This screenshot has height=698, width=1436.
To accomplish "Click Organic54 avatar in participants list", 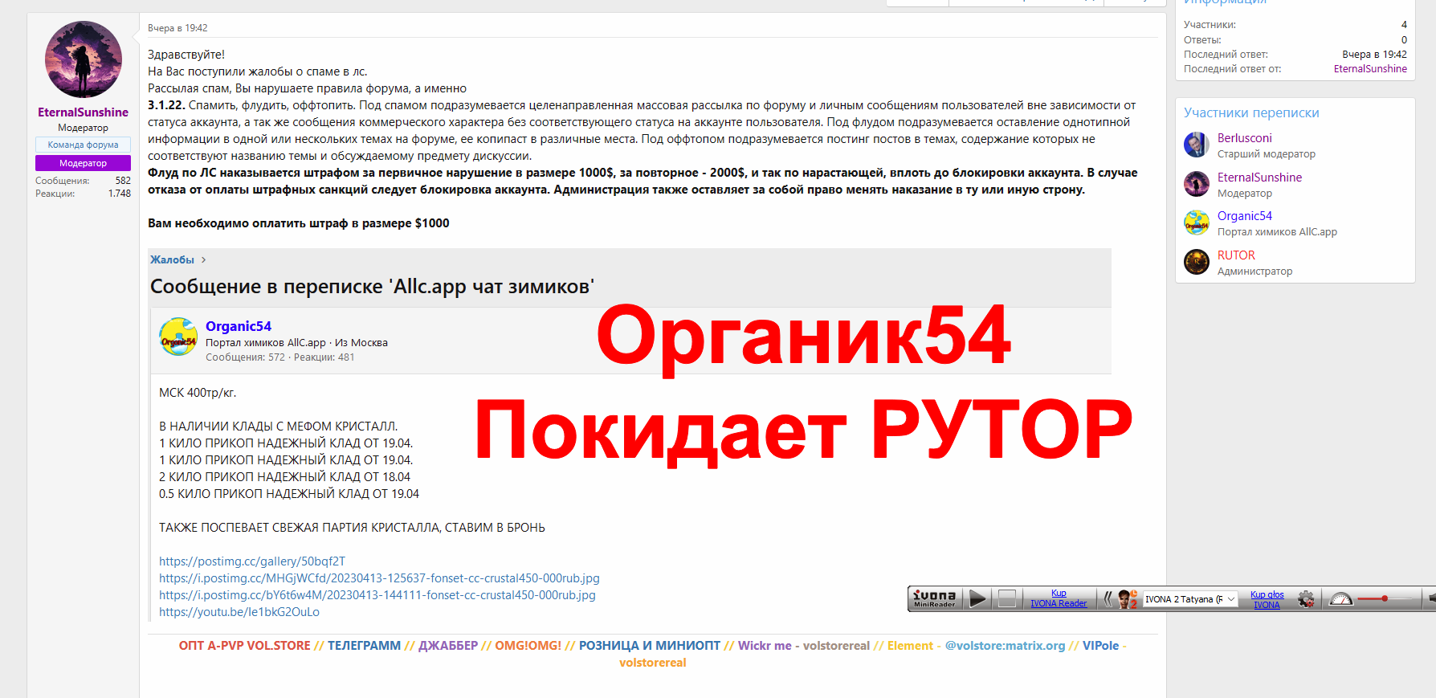I will coord(1197,222).
